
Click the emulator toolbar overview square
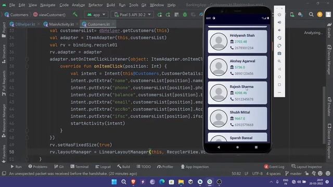click(x=279, y=85)
